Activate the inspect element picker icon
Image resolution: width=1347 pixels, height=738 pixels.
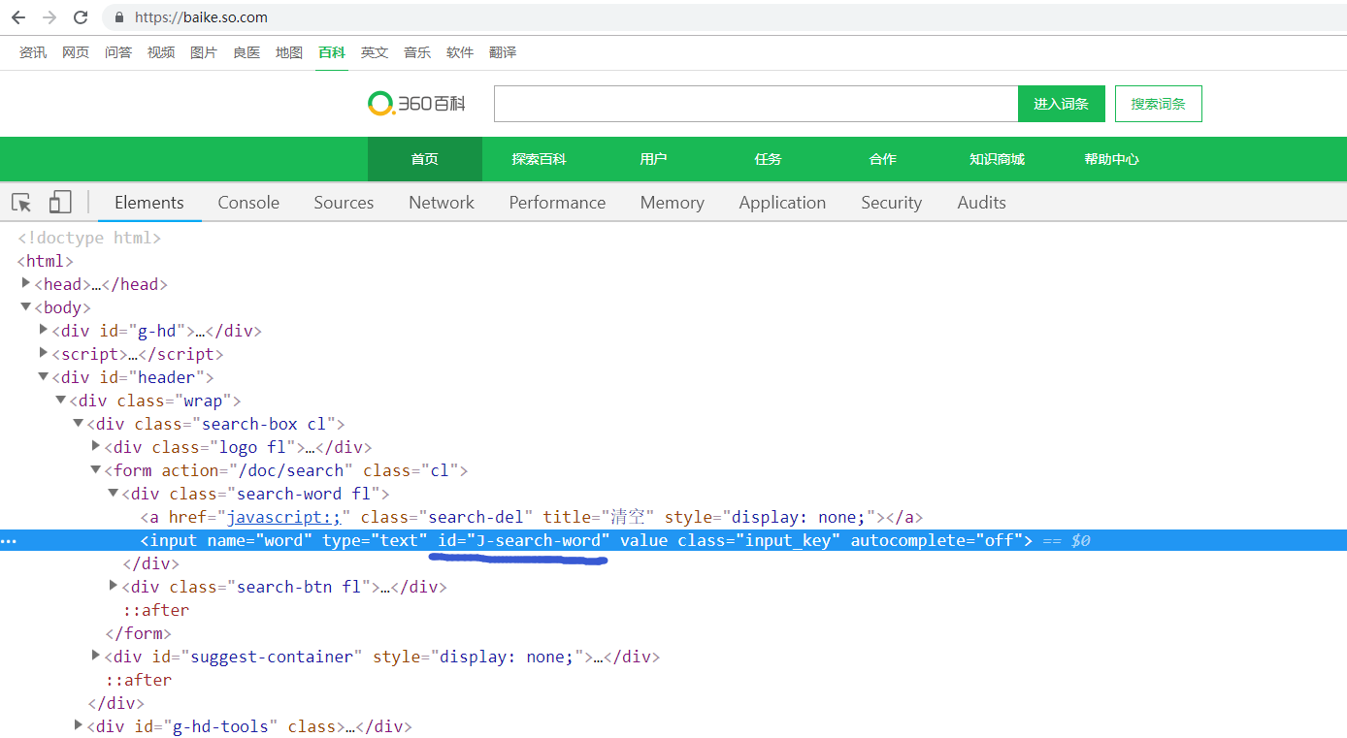[21, 202]
